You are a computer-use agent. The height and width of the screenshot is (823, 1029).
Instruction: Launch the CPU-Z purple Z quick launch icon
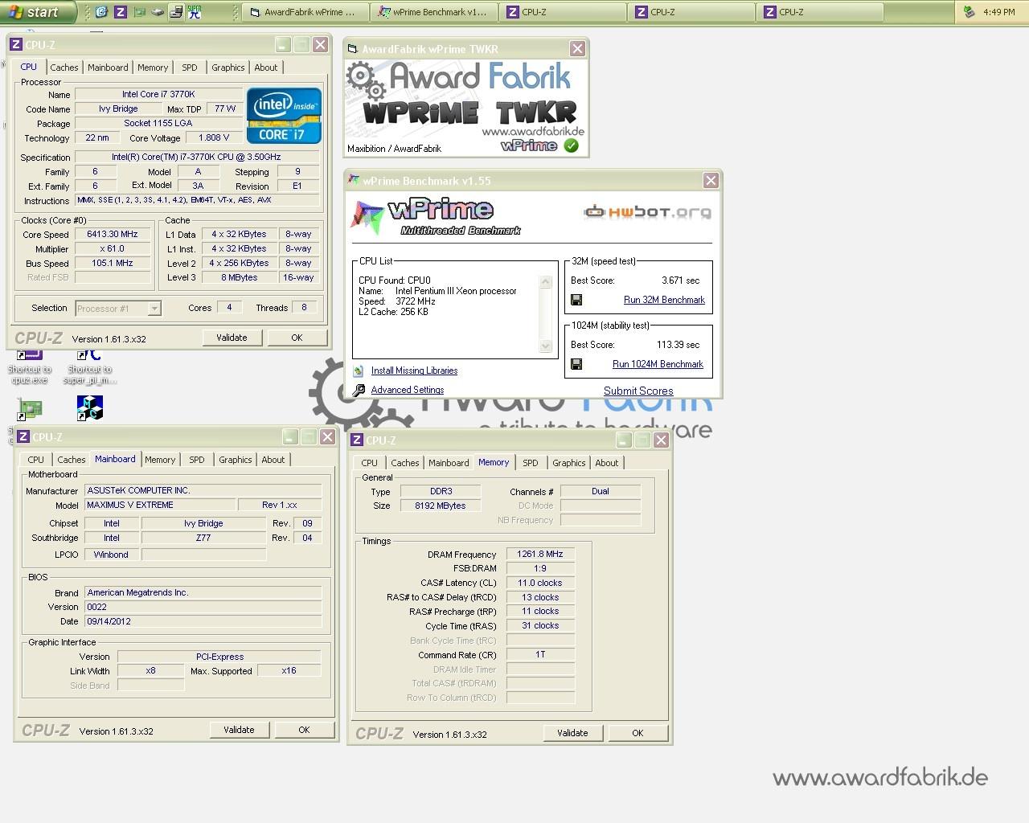[x=120, y=12]
